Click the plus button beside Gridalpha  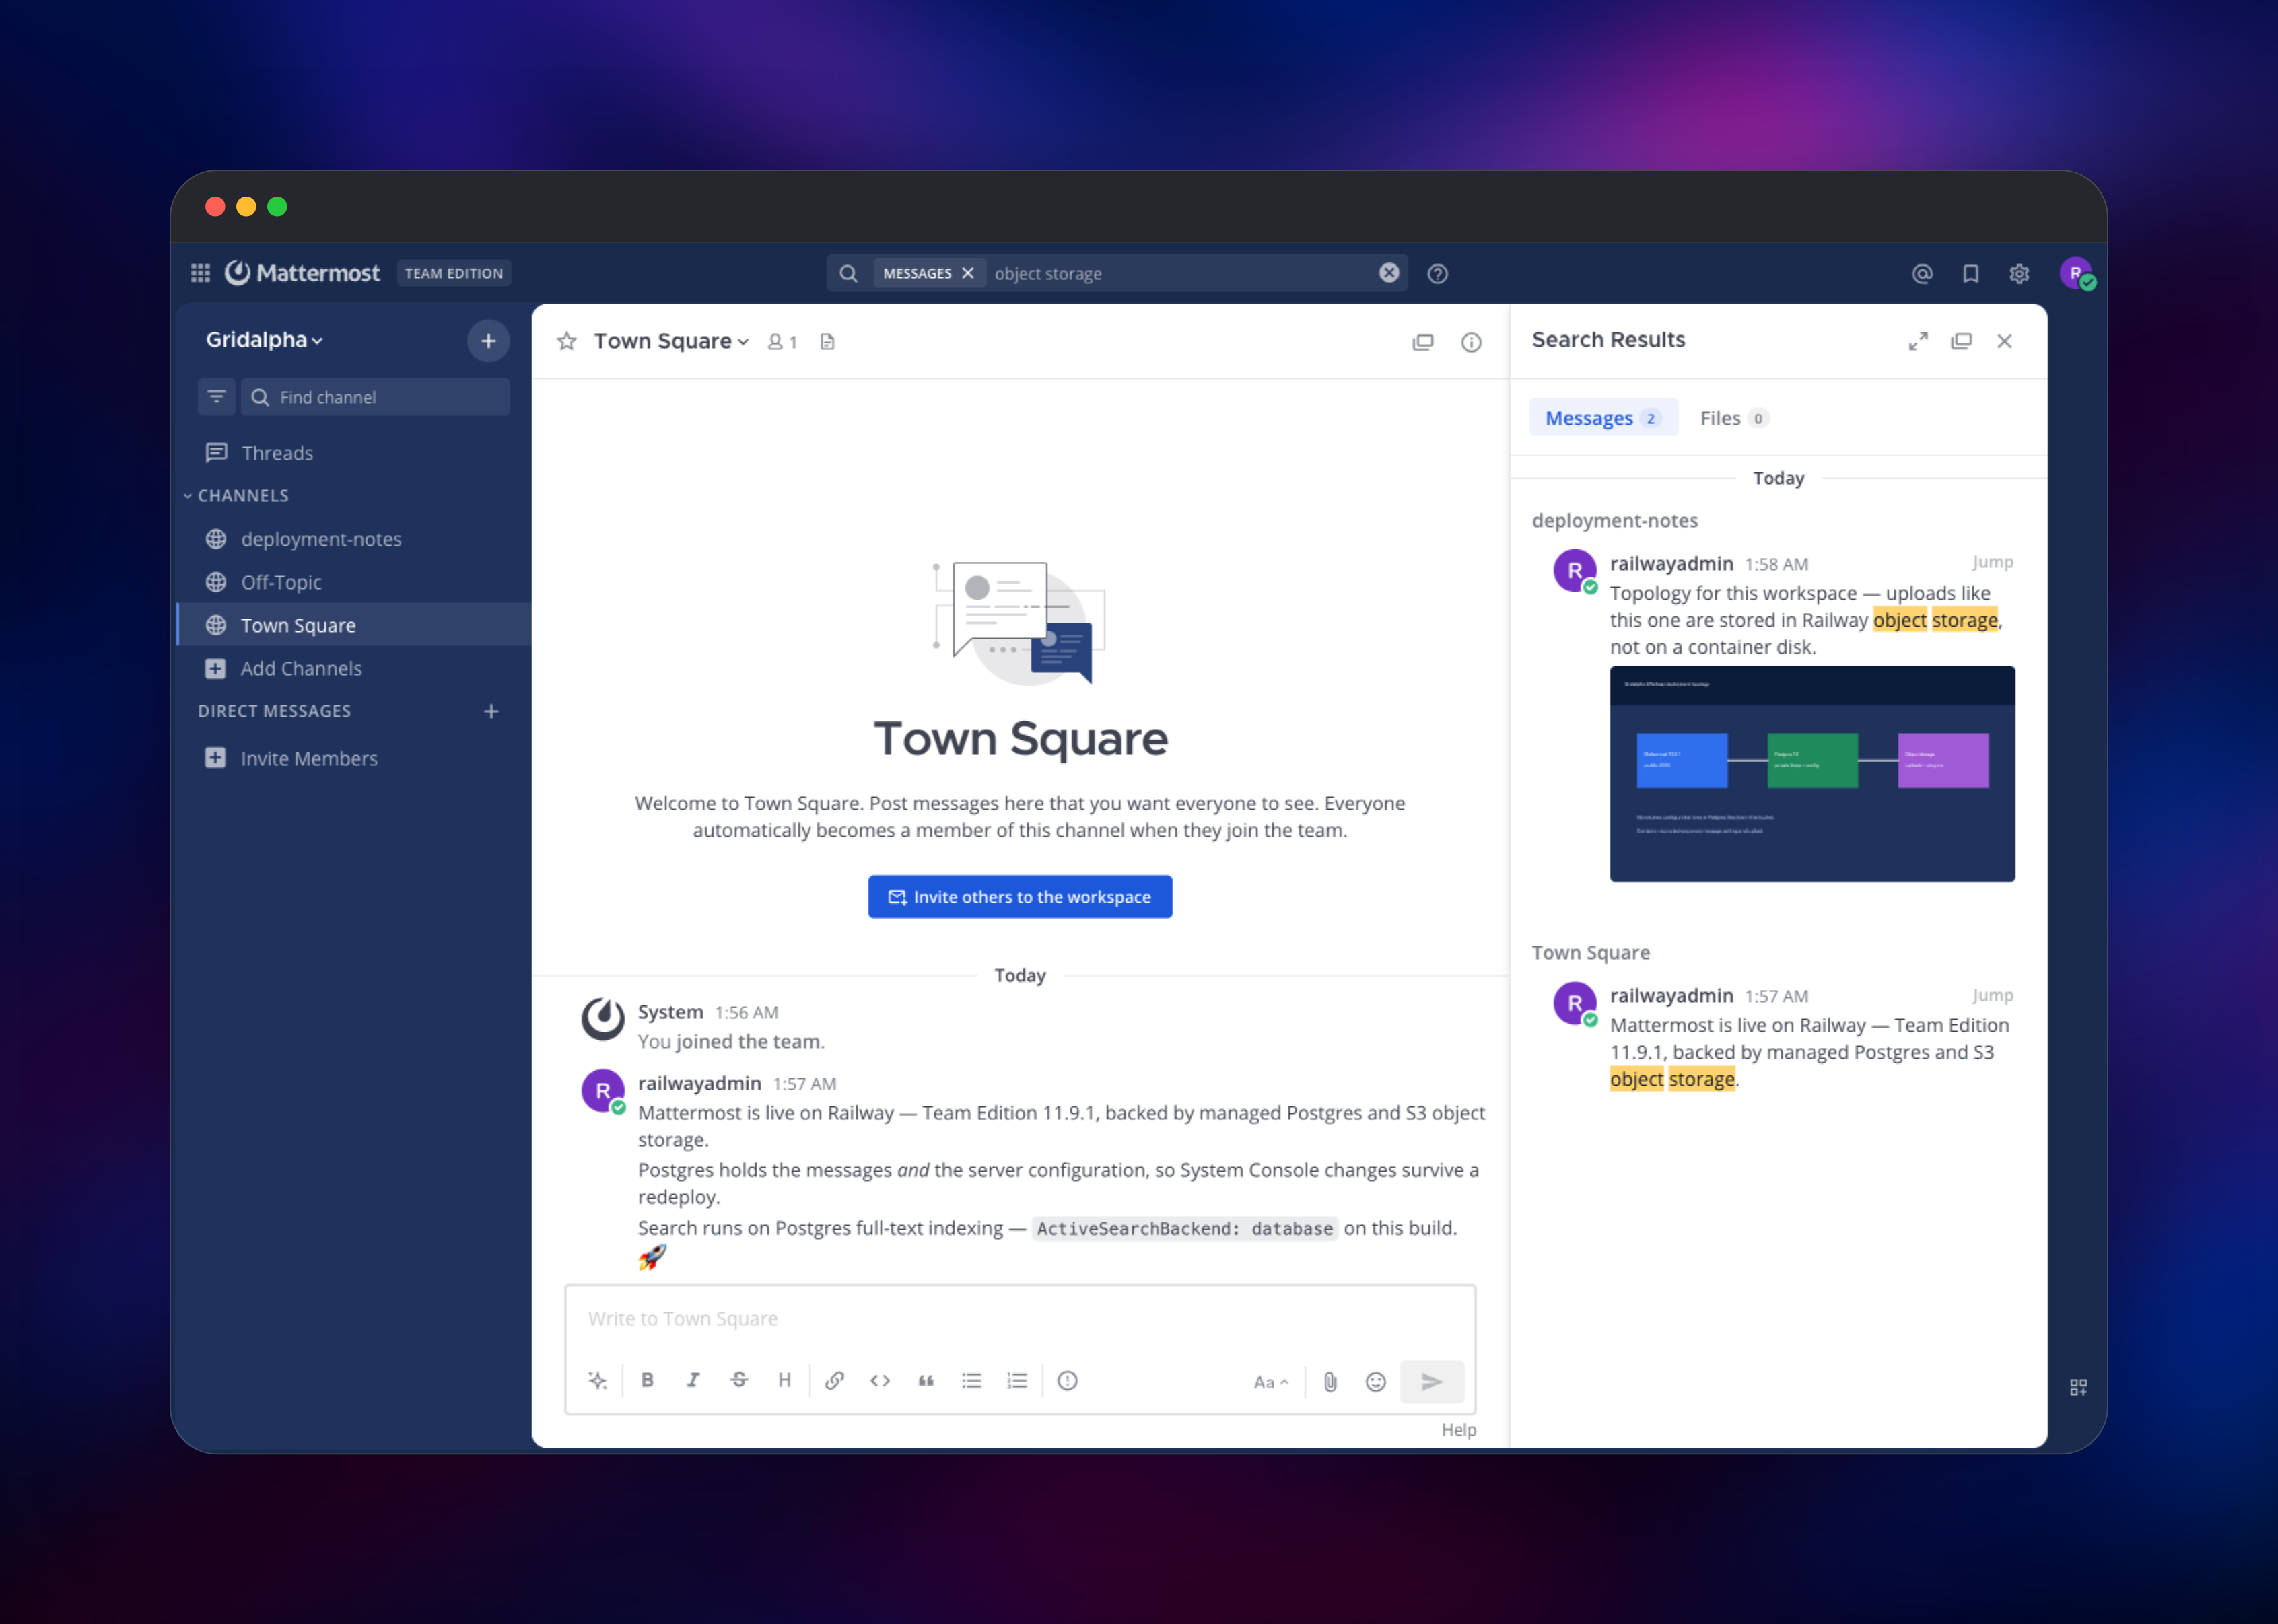coord(488,341)
